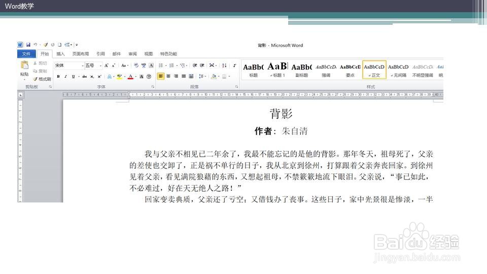Click the text effects (glowing A) icon
The width and height of the screenshot is (487, 274).
110,77
